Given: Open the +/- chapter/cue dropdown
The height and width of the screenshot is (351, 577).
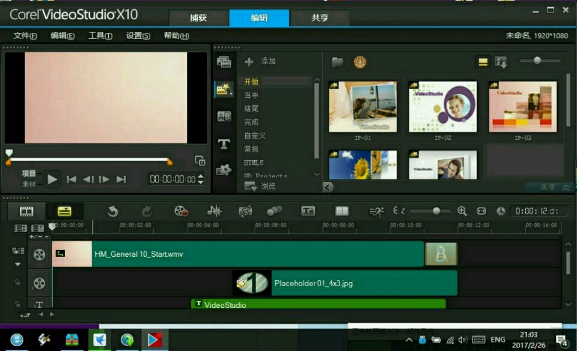Looking at the screenshot, I should pyautogui.click(x=39, y=237).
